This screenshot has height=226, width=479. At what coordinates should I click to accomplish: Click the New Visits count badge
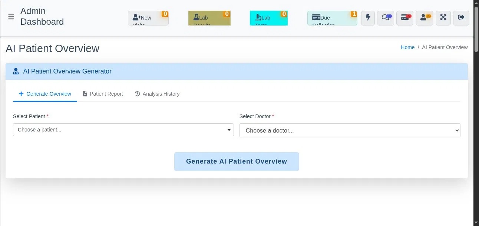(x=165, y=14)
